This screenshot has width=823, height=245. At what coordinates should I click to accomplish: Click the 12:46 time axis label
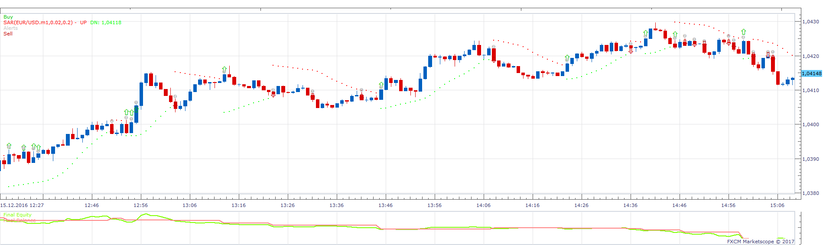tap(92, 205)
